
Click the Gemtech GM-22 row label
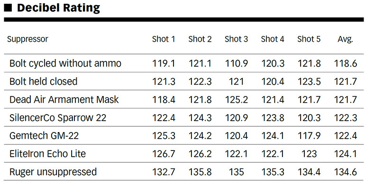coord(44,135)
